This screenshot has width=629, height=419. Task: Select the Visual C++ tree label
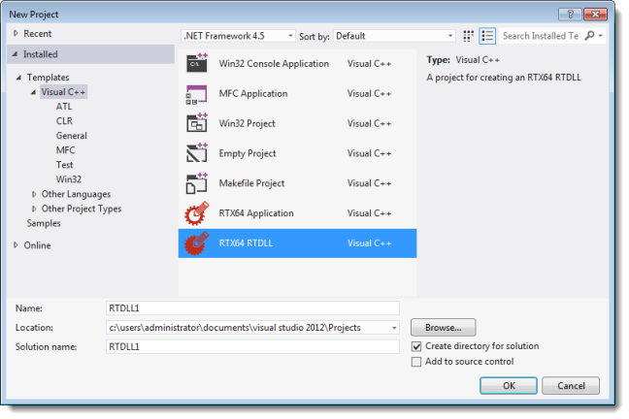coord(63,92)
